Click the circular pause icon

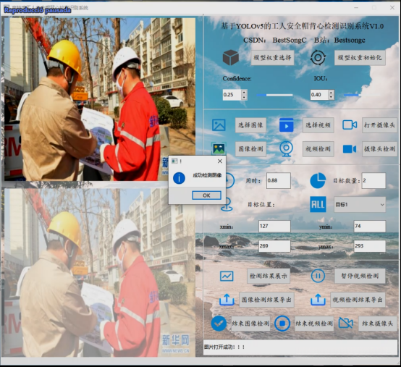(318, 276)
